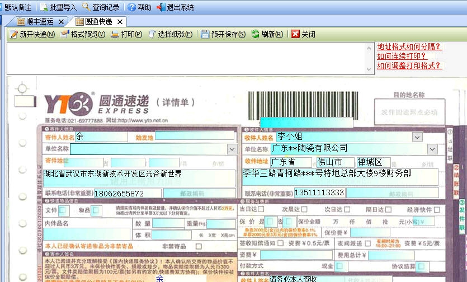The height and width of the screenshot is (282, 467).
Task: Click the 批量导入 import icon
Action: (x=44, y=7)
